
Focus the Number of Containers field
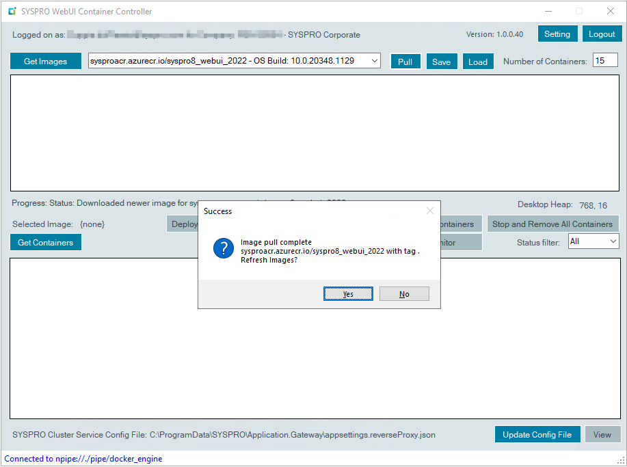[604, 61]
